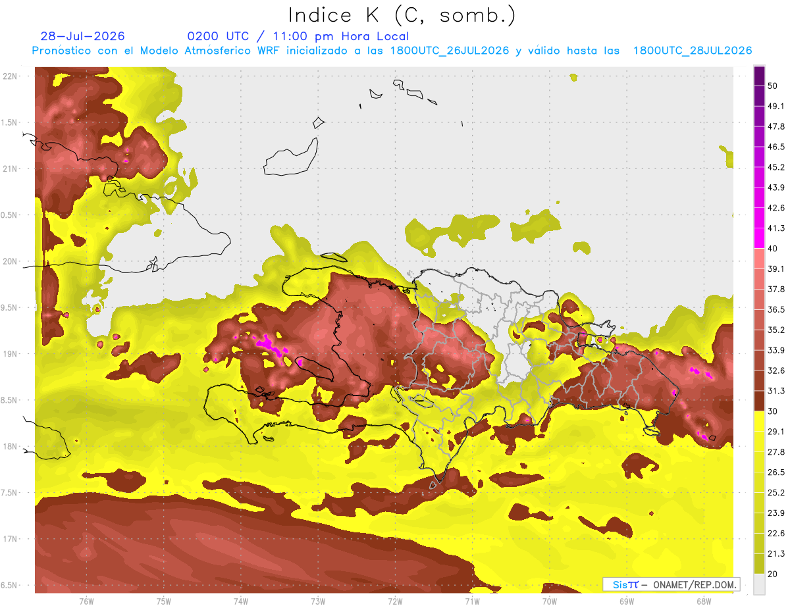Click the longitude label '73W'
790x610 pixels.
point(318,601)
